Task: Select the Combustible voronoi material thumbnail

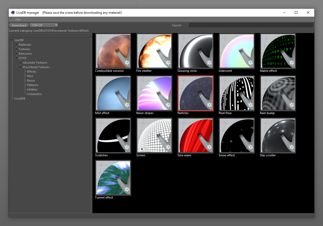Action: [113, 51]
